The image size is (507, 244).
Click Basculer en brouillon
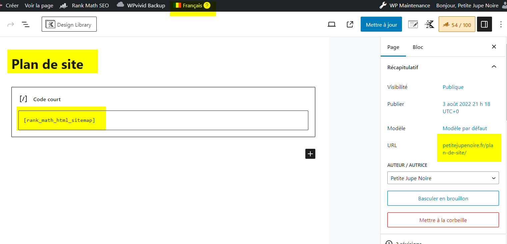[443, 198]
